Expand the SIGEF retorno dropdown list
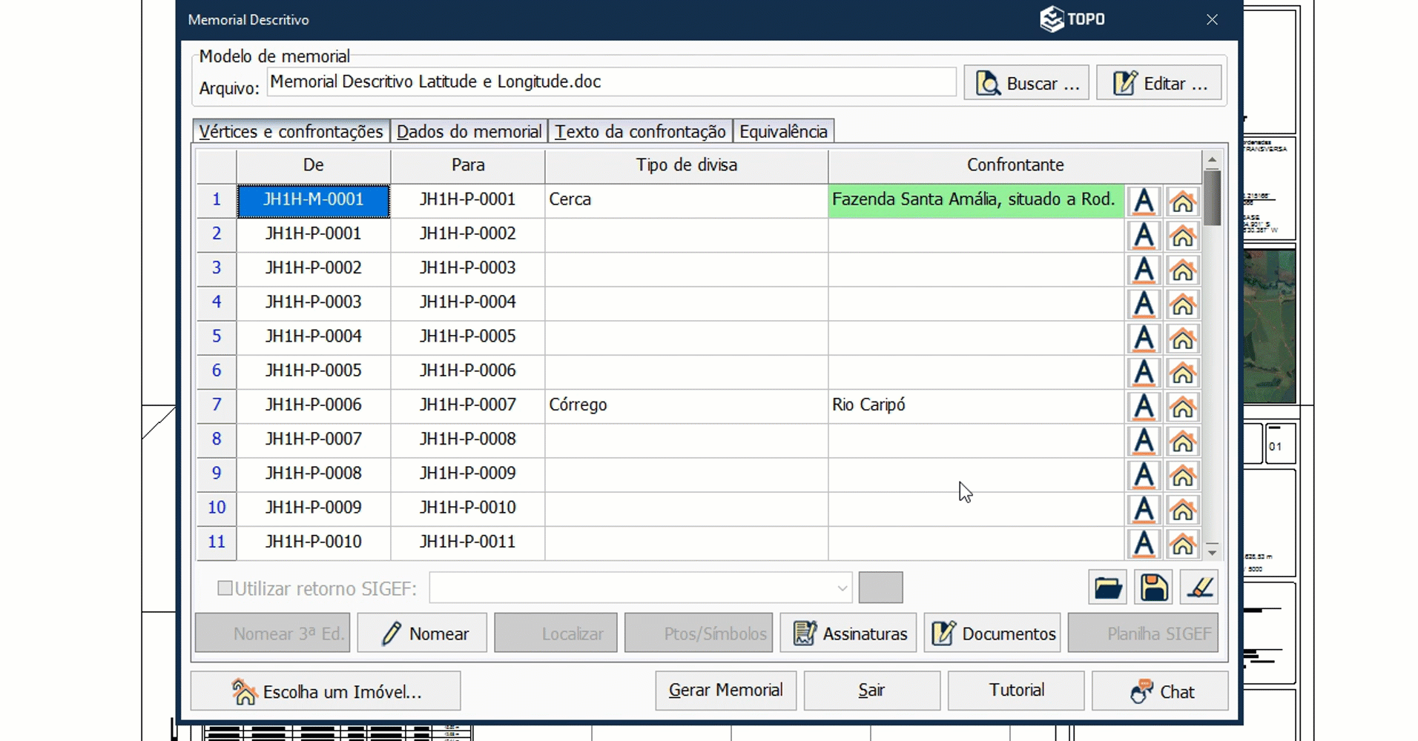 842,588
